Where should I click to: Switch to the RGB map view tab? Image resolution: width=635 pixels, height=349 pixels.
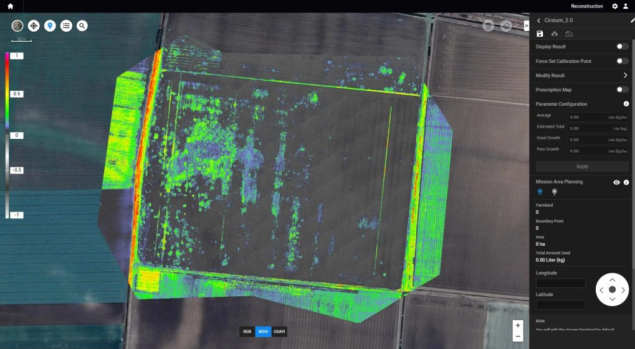[247, 332]
